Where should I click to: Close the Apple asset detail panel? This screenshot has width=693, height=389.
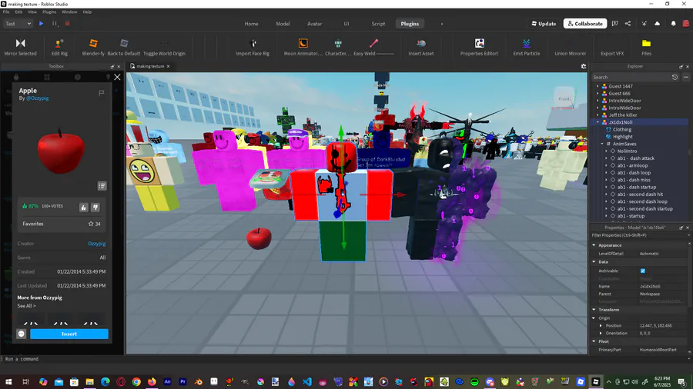[117, 77]
